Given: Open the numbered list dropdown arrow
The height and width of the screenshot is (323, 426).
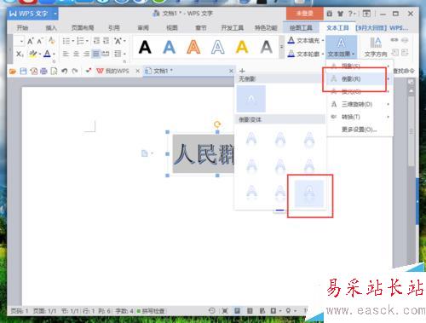Looking at the screenshot, I should pos(87,41).
